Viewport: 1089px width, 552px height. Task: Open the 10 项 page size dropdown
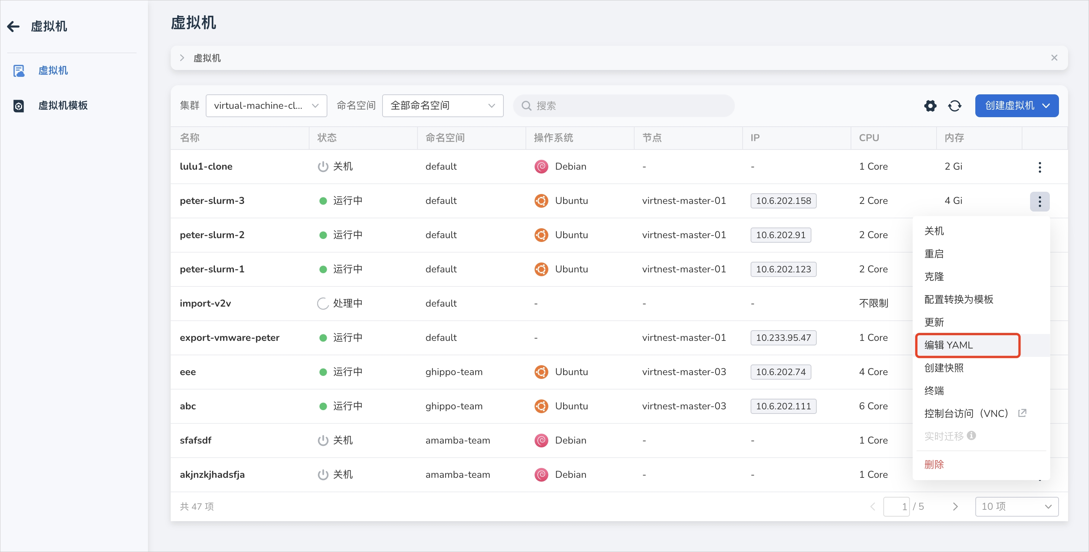pyautogui.click(x=1017, y=507)
